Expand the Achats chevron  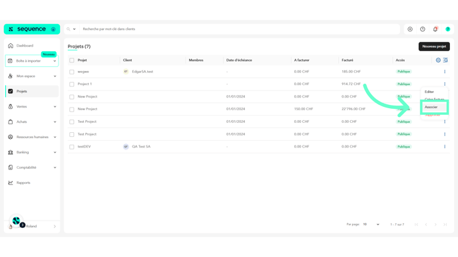click(x=55, y=122)
